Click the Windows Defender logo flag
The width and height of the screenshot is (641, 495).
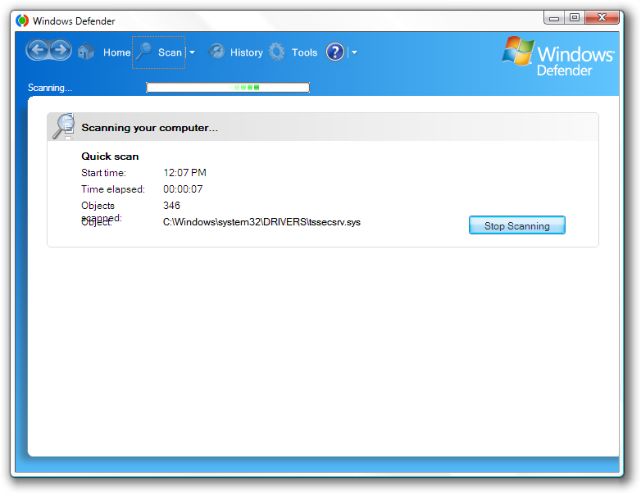tap(518, 51)
